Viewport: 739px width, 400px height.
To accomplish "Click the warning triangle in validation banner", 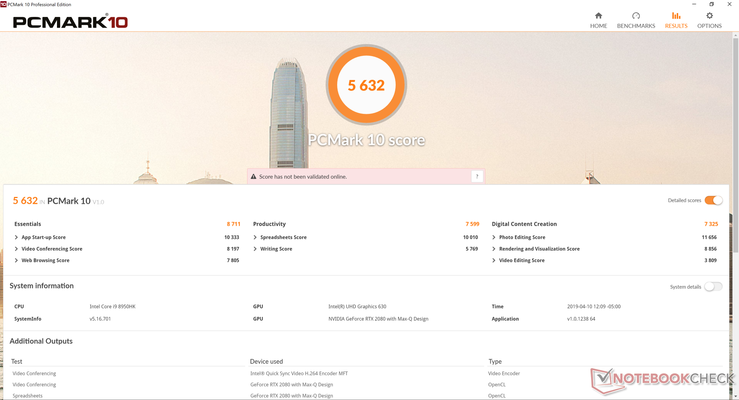I will point(254,177).
